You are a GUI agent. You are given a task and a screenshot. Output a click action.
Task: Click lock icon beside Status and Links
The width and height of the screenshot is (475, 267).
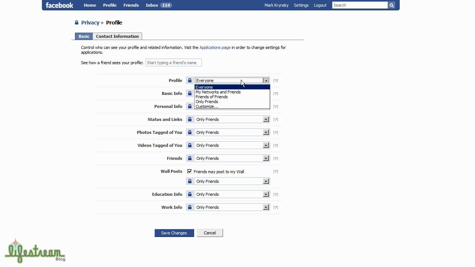coord(190,119)
